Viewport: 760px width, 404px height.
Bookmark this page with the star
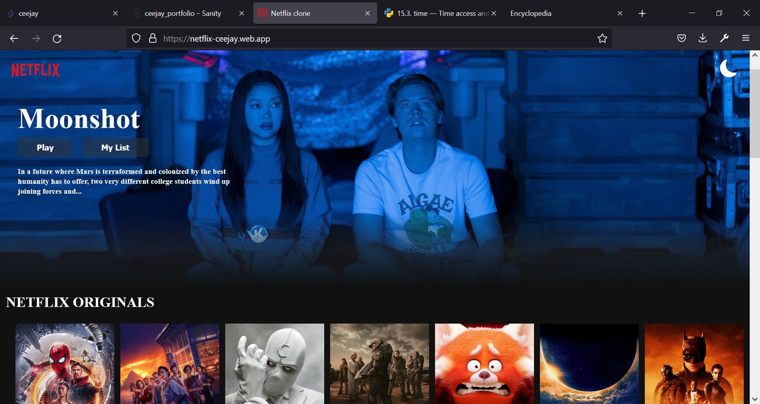click(602, 38)
